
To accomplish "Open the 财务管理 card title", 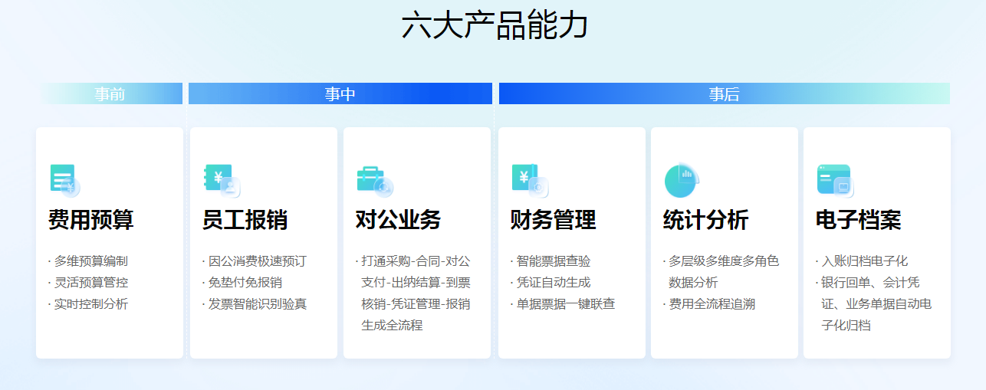I will pyautogui.click(x=553, y=220).
